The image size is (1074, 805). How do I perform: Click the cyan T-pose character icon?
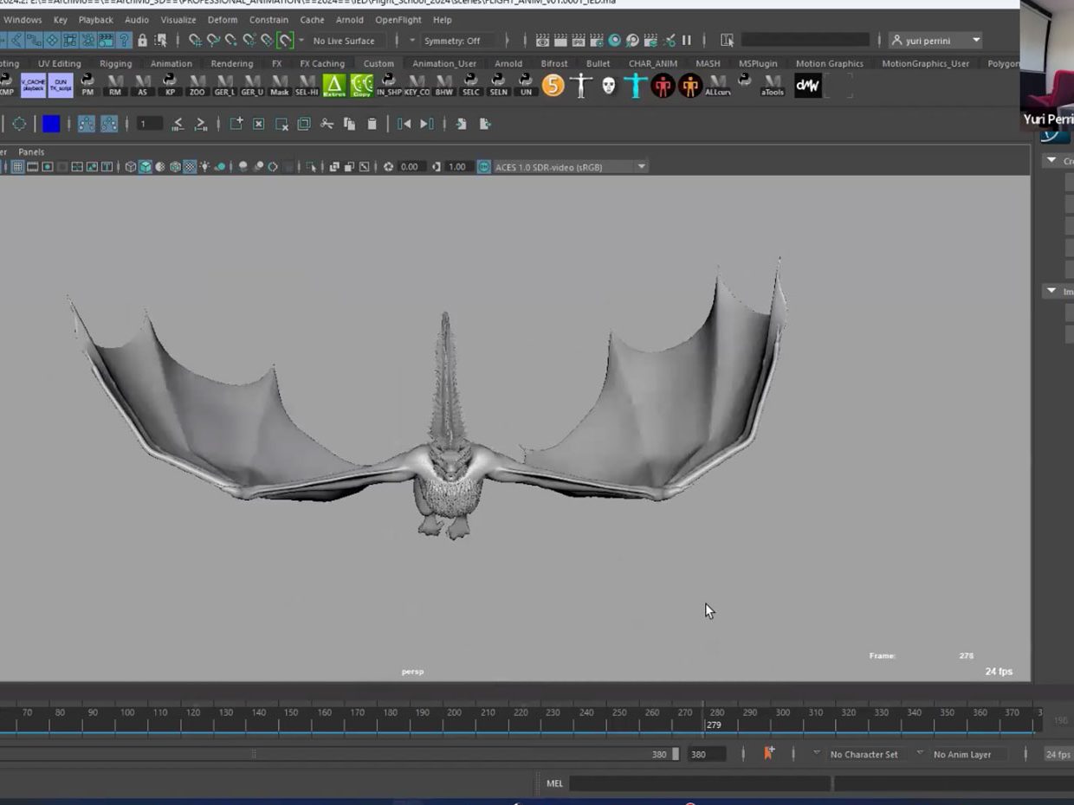636,85
